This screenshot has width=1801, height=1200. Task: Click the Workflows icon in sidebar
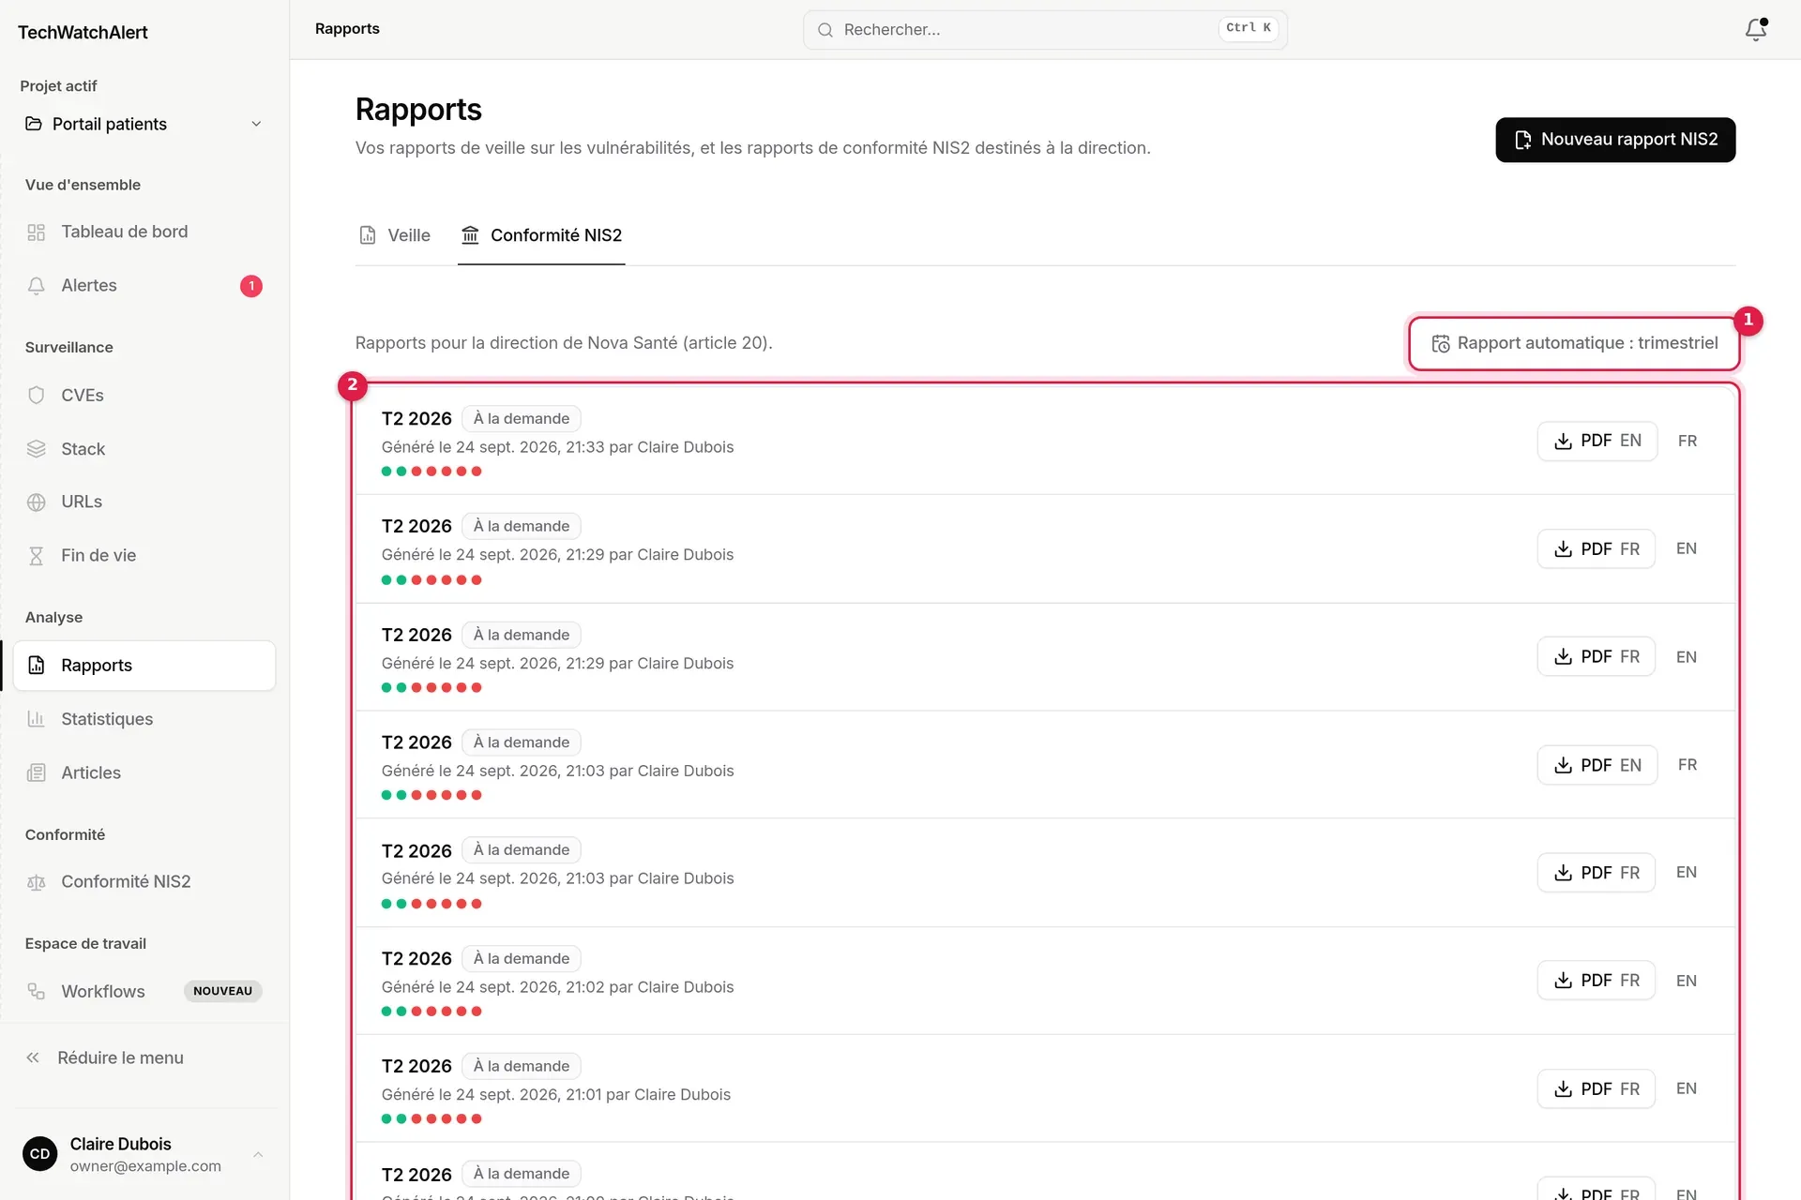tap(37, 991)
